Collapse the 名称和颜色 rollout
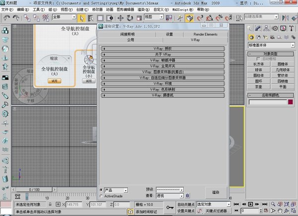This screenshot has width=298, height=216. point(270,95)
